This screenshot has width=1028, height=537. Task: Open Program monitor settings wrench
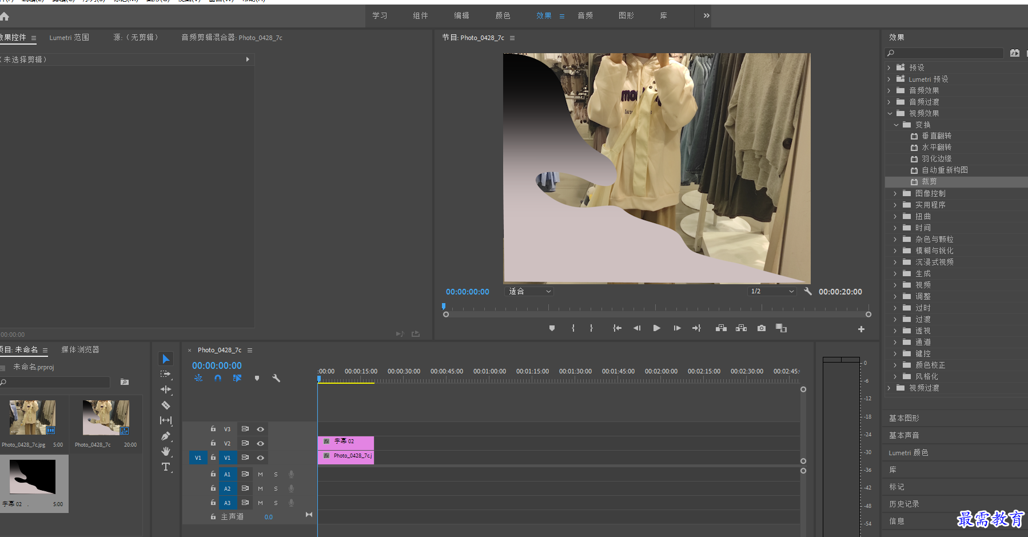click(808, 291)
